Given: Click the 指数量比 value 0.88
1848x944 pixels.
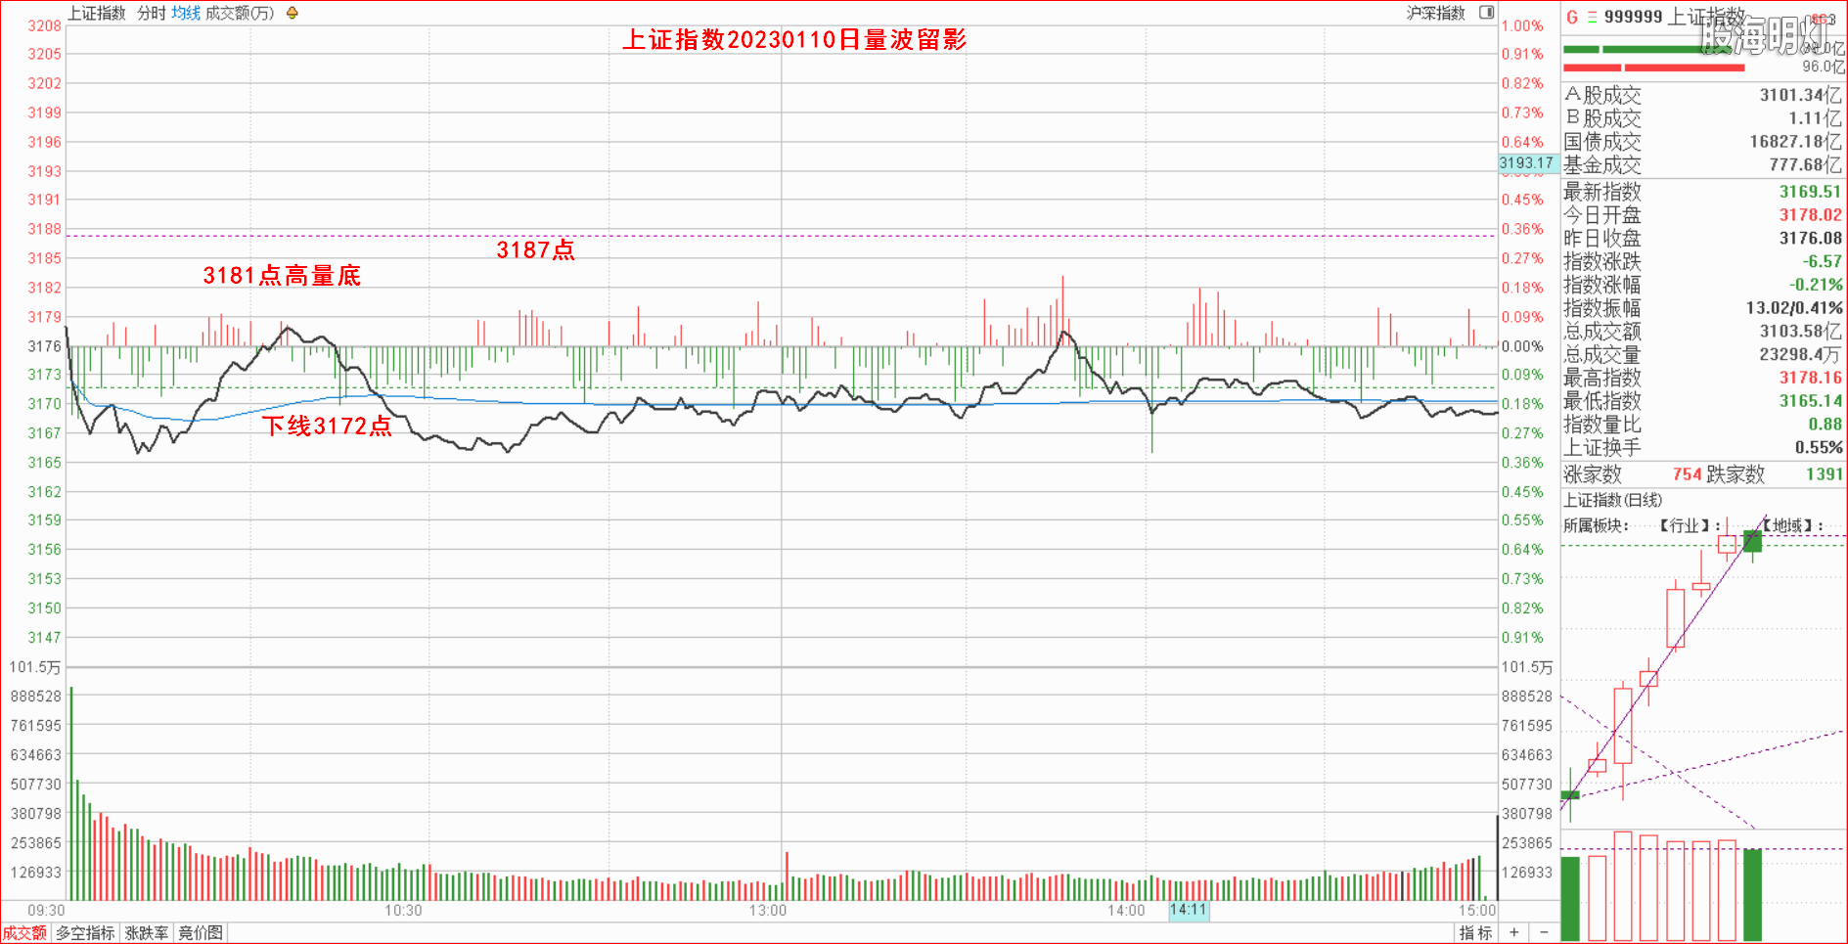Looking at the screenshot, I should pyautogui.click(x=1825, y=425).
